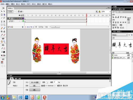Viewport: 133px width, 100px height.
Task: Activate the Paint Bucket tool
Action: (4, 31)
